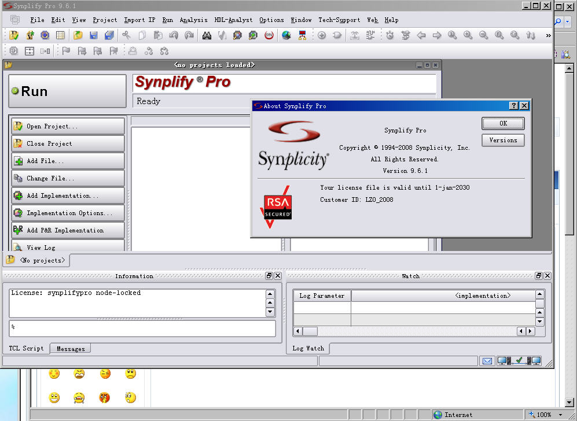
Task: Click the Cut scissors icon
Action: pyautogui.click(x=126, y=35)
